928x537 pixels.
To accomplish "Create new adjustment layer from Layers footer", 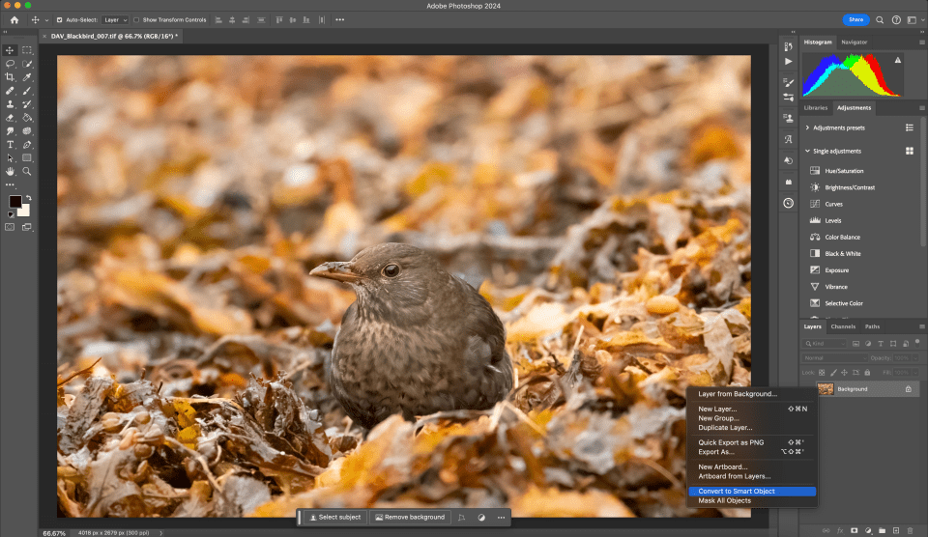I will 868,530.
